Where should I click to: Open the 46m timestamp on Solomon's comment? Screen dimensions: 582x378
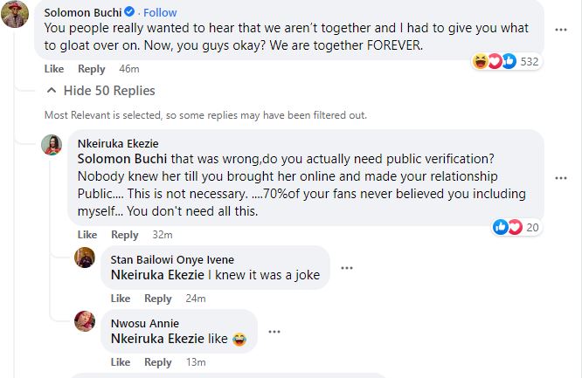click(x=128, y=69)
